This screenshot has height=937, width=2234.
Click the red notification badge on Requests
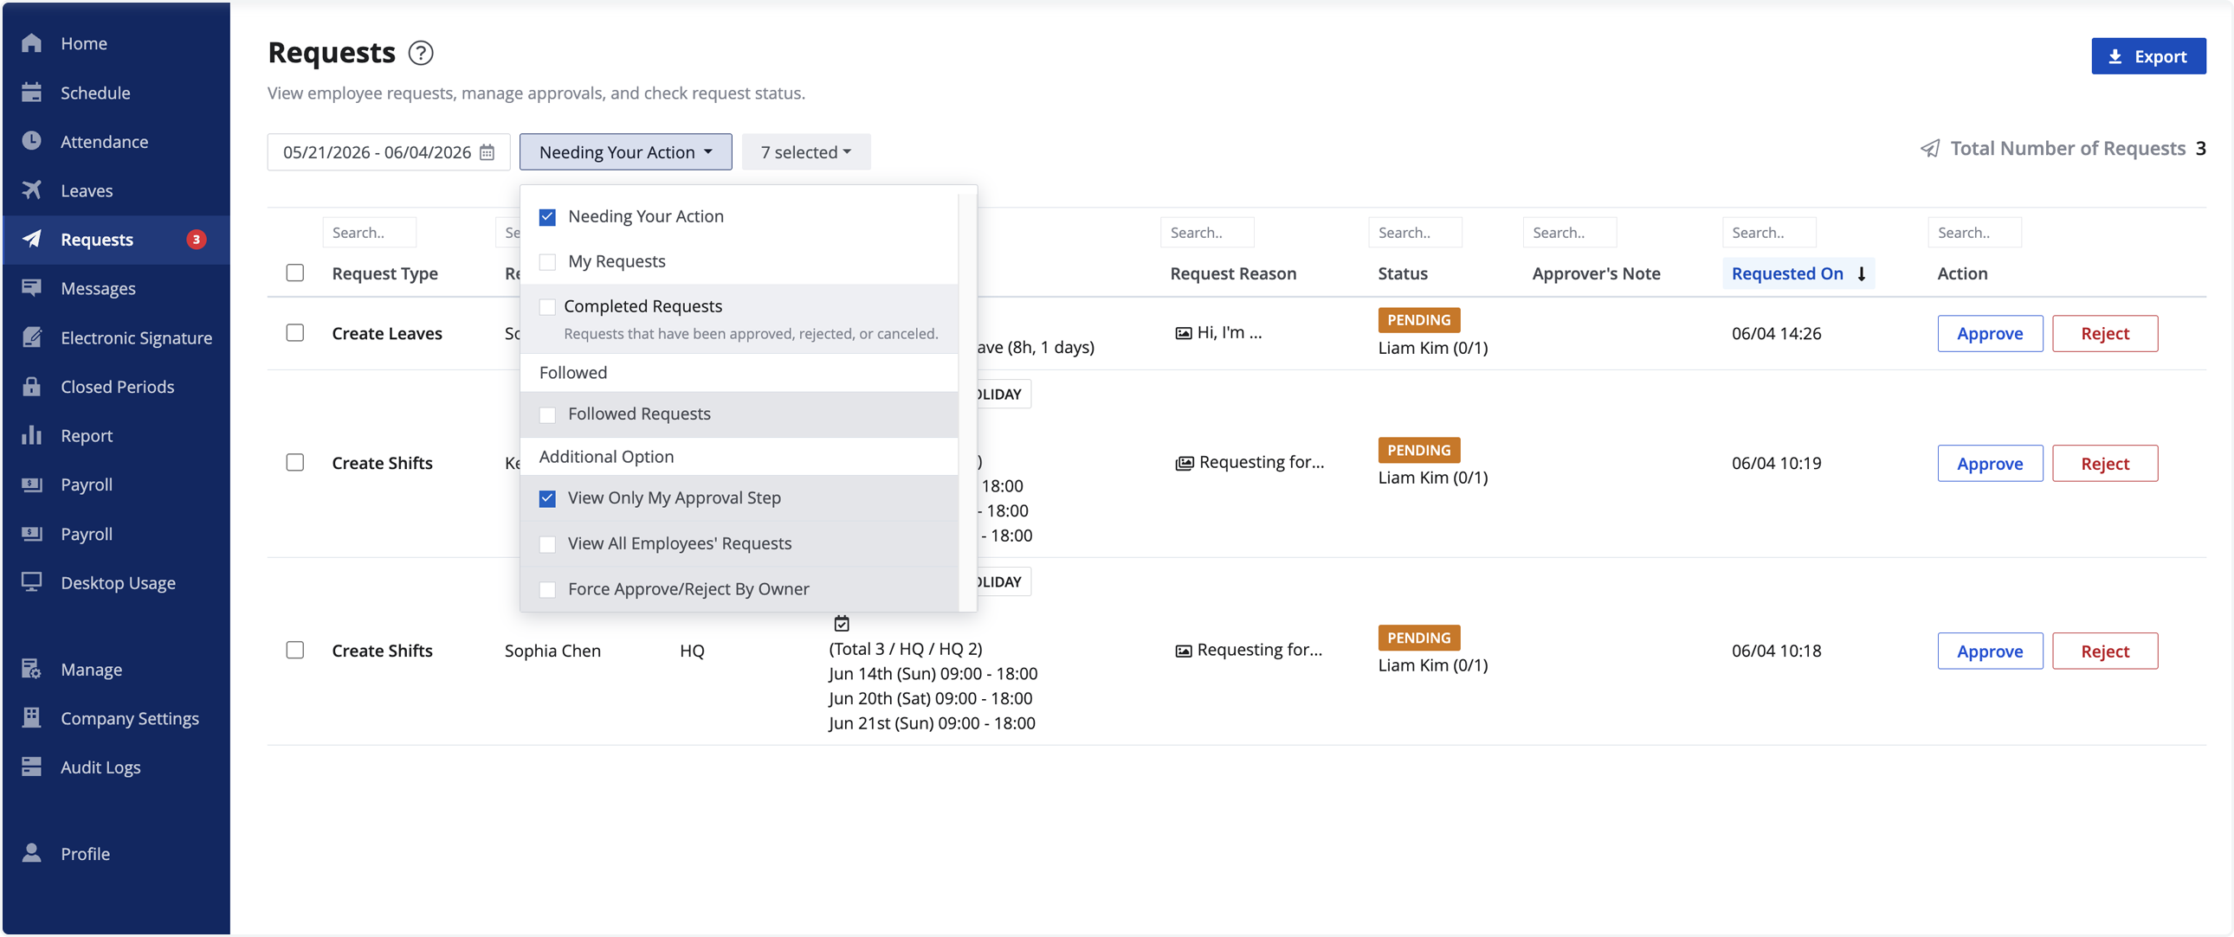pyautogui.click(x=196, y=240)
